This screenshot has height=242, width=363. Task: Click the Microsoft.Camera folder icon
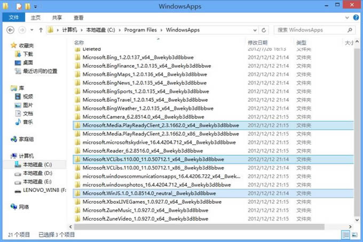pyautogui.click(x=77, y=117)
